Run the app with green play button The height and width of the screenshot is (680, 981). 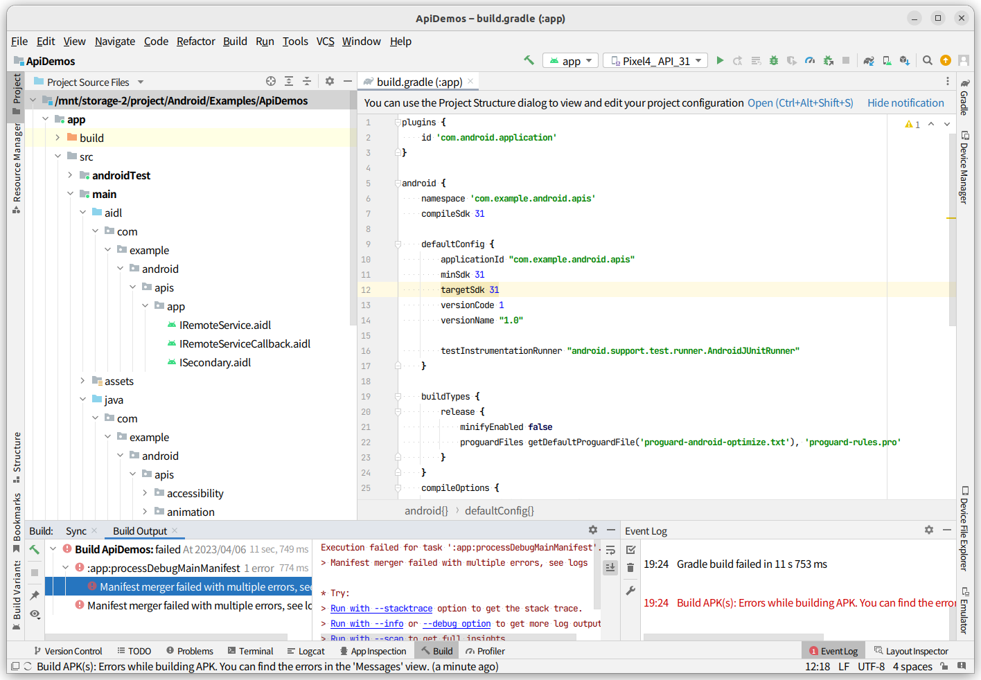pyautogui.click(x=720, y=60)
